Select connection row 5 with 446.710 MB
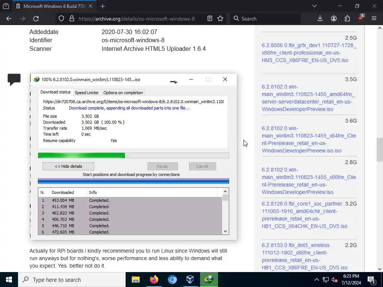 point(131,225)
